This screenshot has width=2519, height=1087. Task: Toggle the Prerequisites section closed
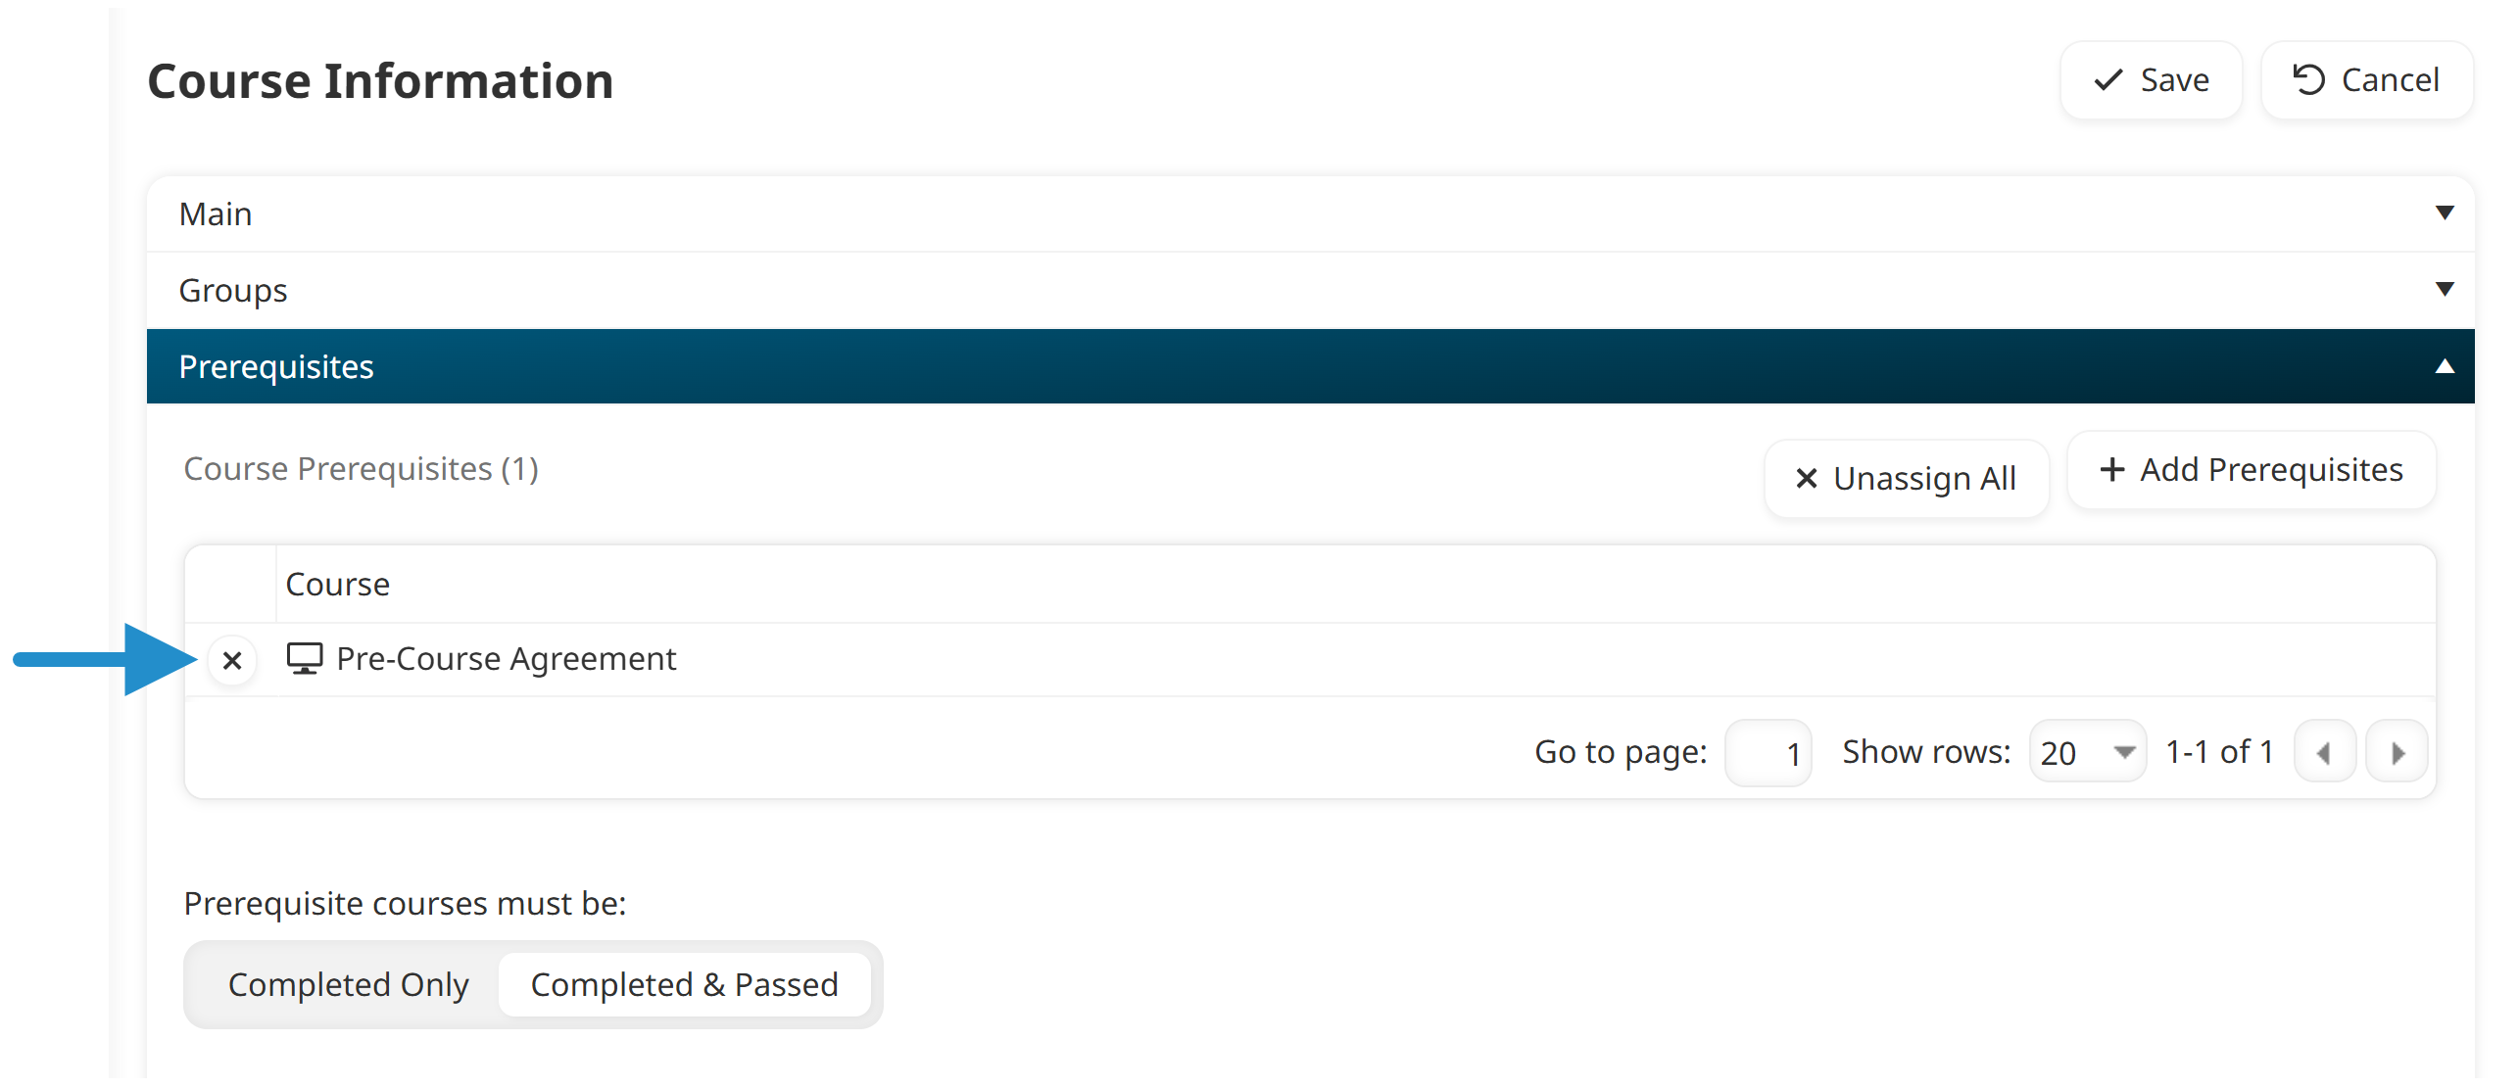[x=2445, y=365]
